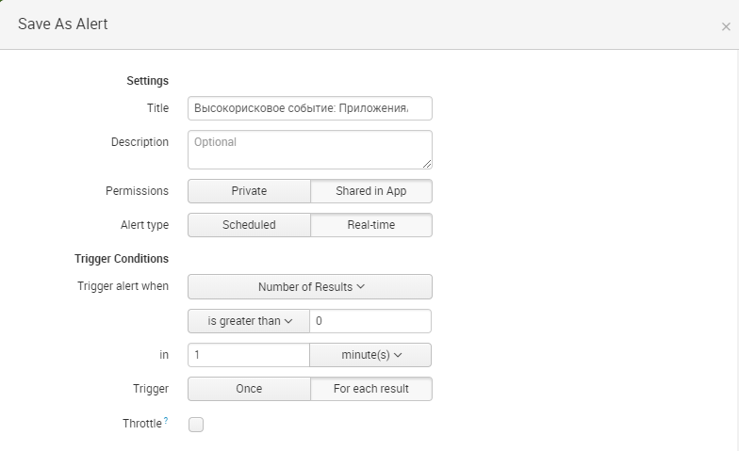Set permissions to Shared in App
Screen dimensions: 739x451
[371, 191]
